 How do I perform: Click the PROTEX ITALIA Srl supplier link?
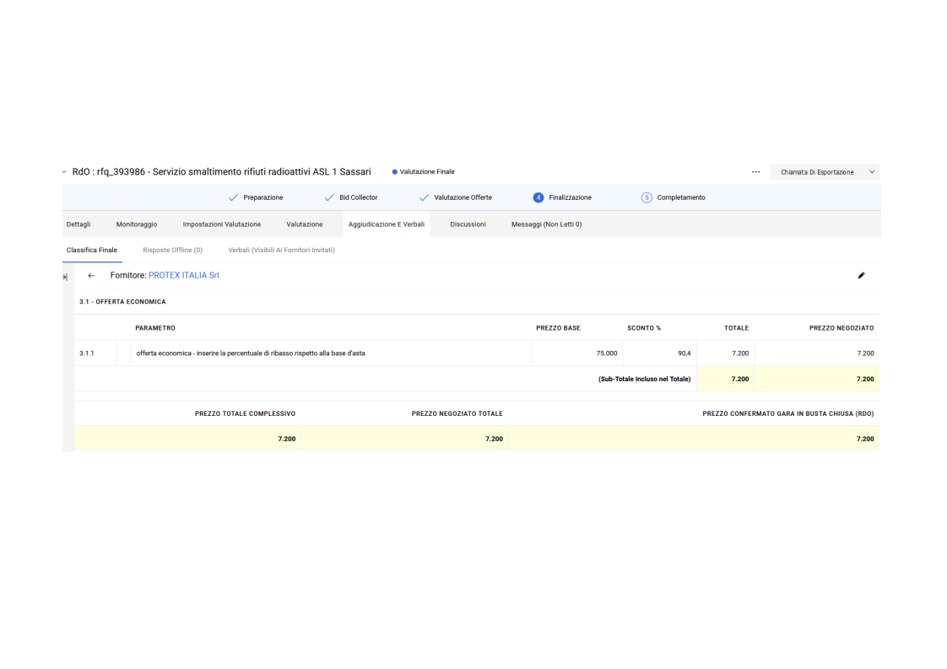(183, 276)
